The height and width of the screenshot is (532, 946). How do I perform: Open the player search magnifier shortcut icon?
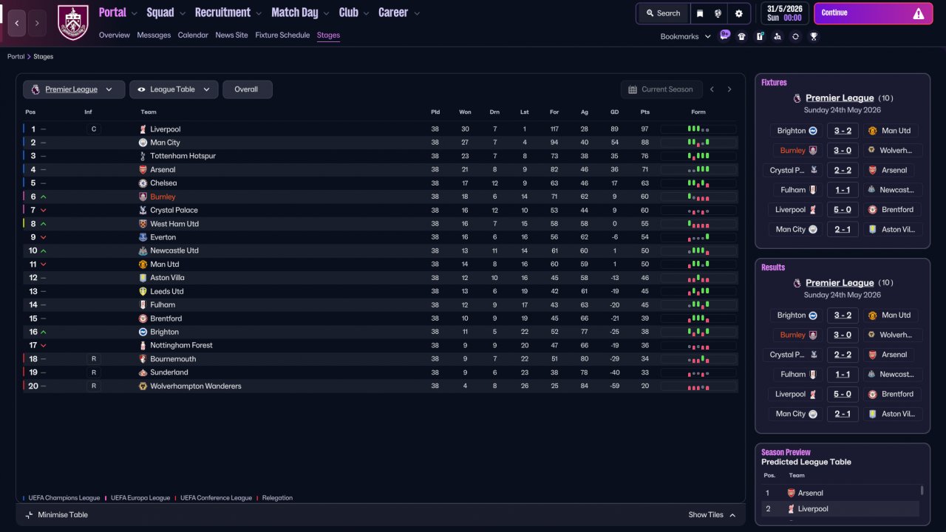[777, 36]
